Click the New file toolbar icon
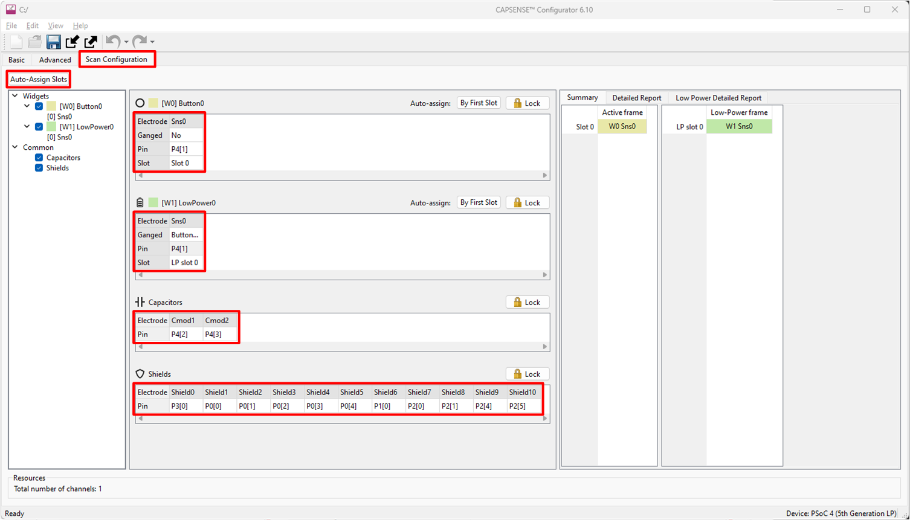The image size is (910, 520). click(16, 42)
